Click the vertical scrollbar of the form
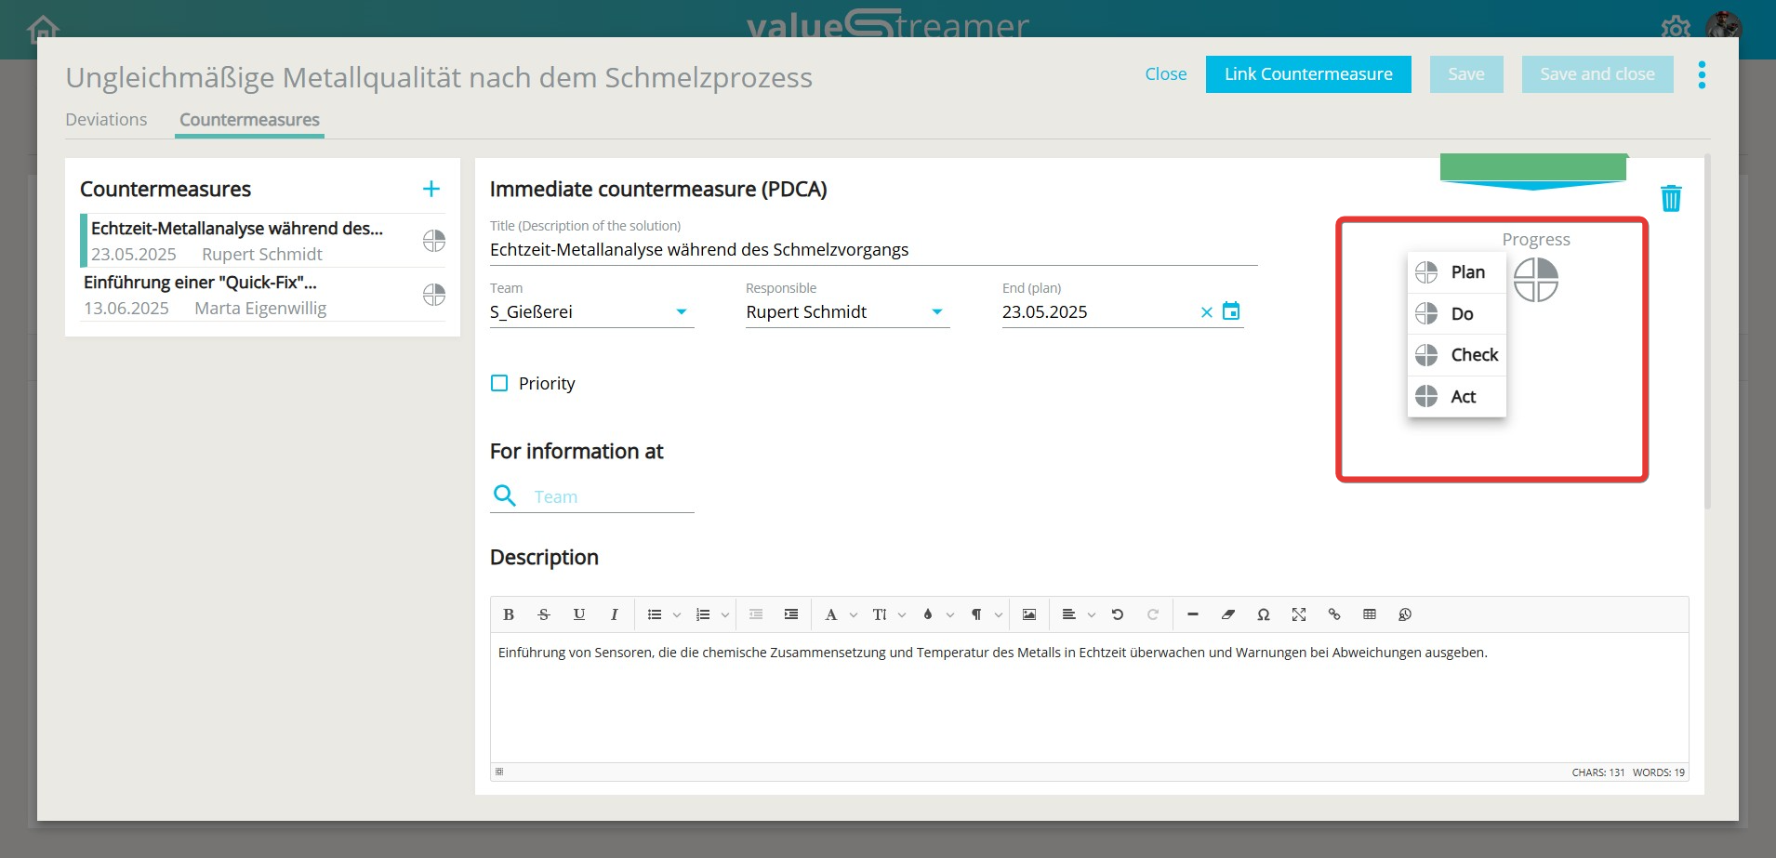 pyautogui.click(x=1707, y=332)
